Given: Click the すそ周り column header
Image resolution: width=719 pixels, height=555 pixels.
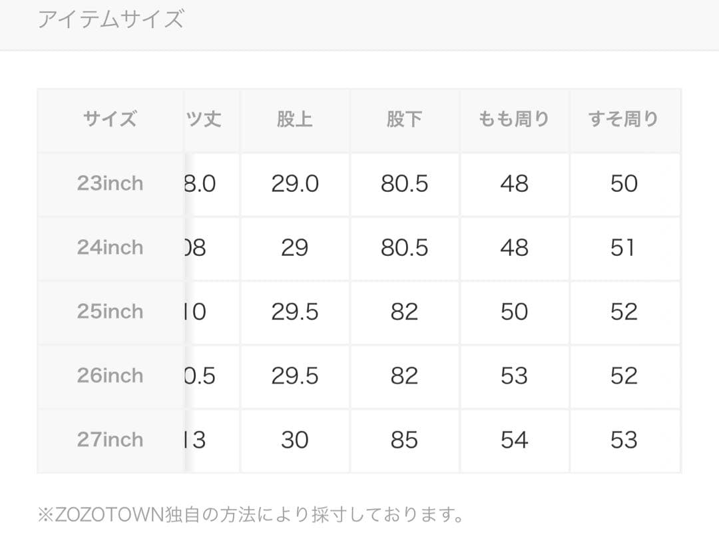Looking at the screenshot, I should [x=624, y=119].
